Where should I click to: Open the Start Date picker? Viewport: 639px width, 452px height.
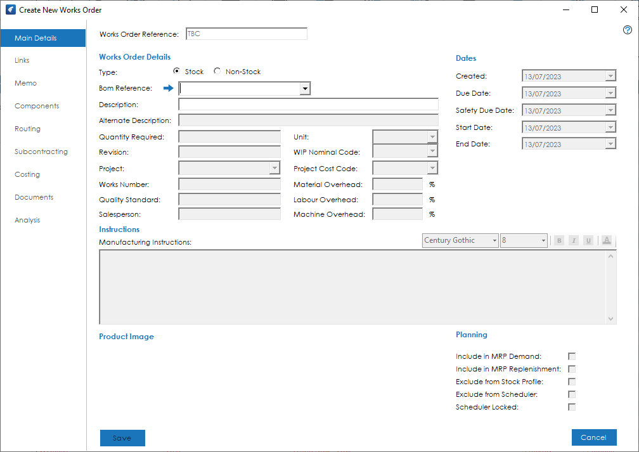coord(610,127)
